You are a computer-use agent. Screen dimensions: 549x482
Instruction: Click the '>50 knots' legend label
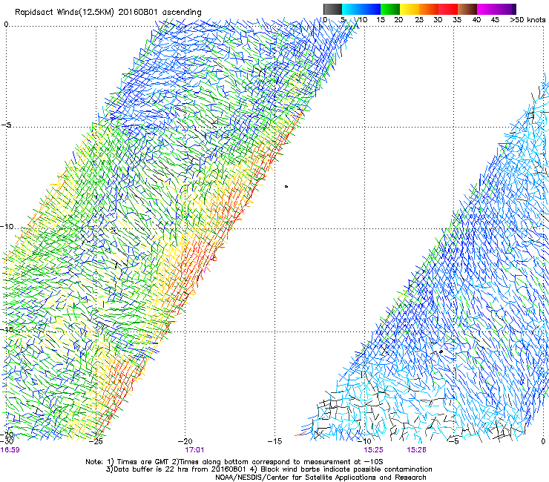pyautogui.click(x=527, y=19)
